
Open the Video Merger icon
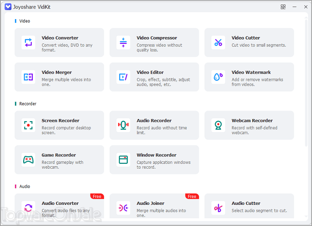pos(28,77)
